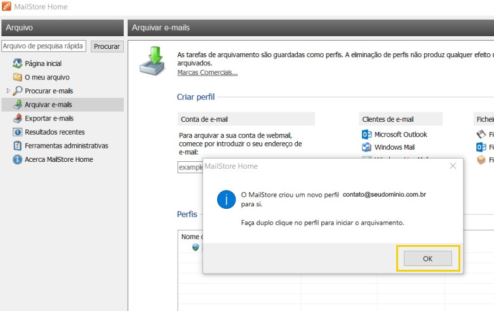Choose Windows Mail email client

394,147
